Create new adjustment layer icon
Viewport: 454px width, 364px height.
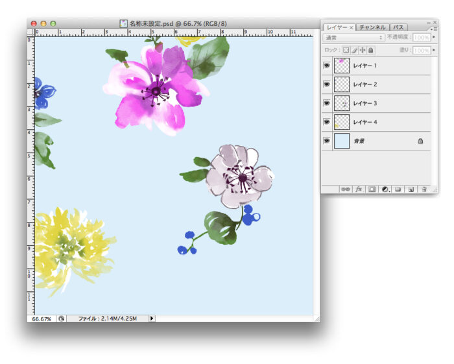(x=385, y=189)
